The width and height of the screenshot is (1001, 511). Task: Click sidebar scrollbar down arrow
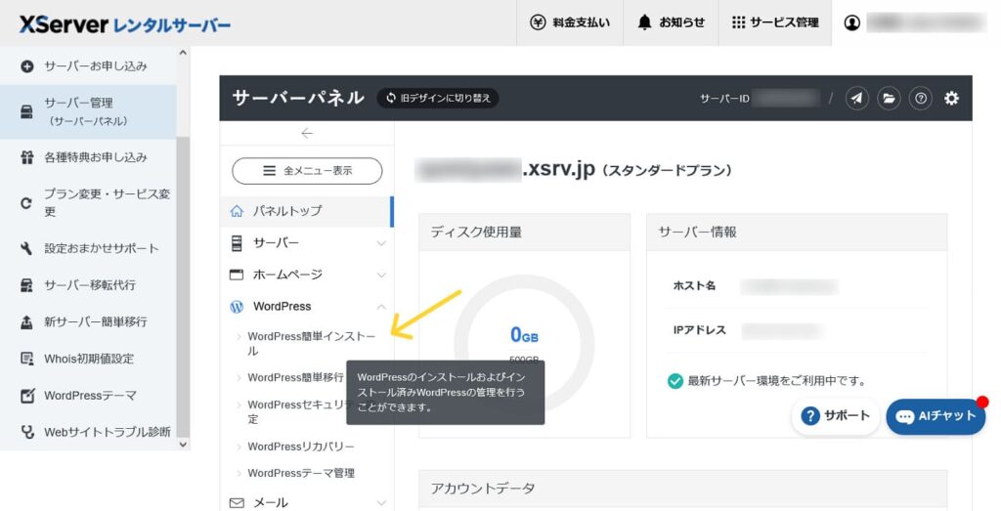tap(183, 445)
